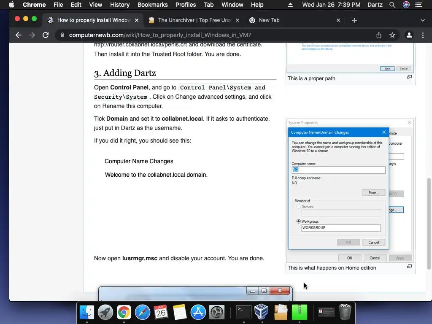This screenshot has width=432, height=324.
Task: Open Spotlight search magnifier
Action: 392,5
